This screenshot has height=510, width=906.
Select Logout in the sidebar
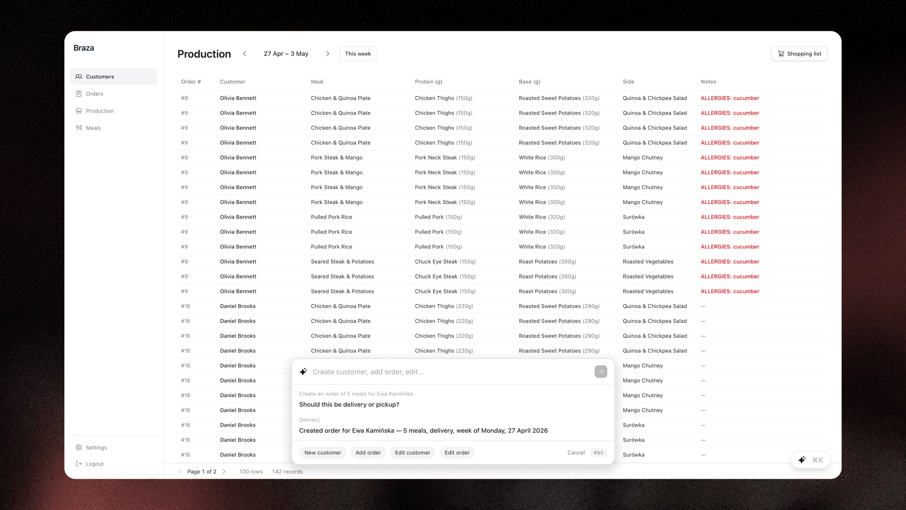pyautogui.click(x=113, y=464)
